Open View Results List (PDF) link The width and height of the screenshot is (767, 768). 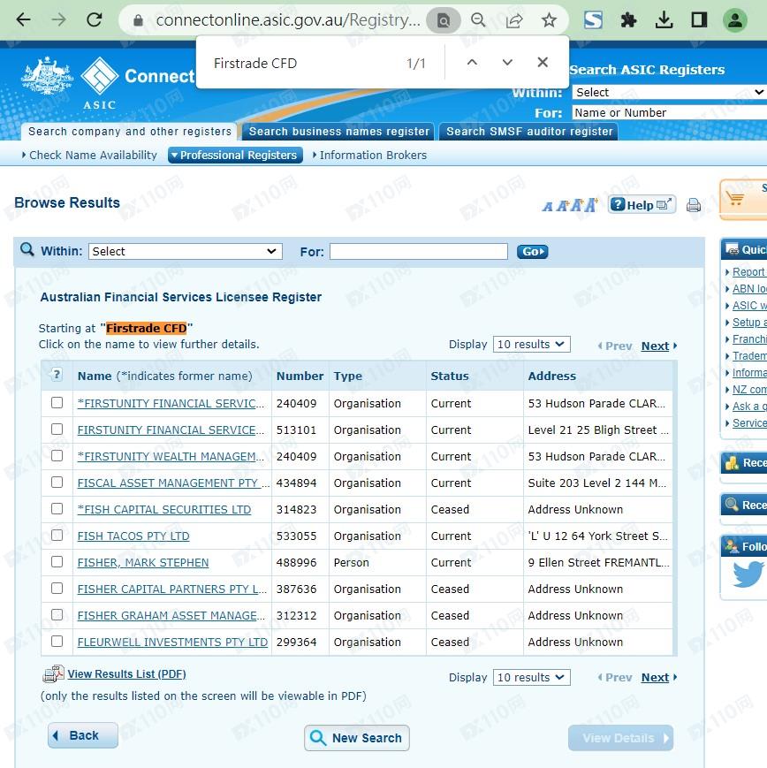[x=127, y=674]
